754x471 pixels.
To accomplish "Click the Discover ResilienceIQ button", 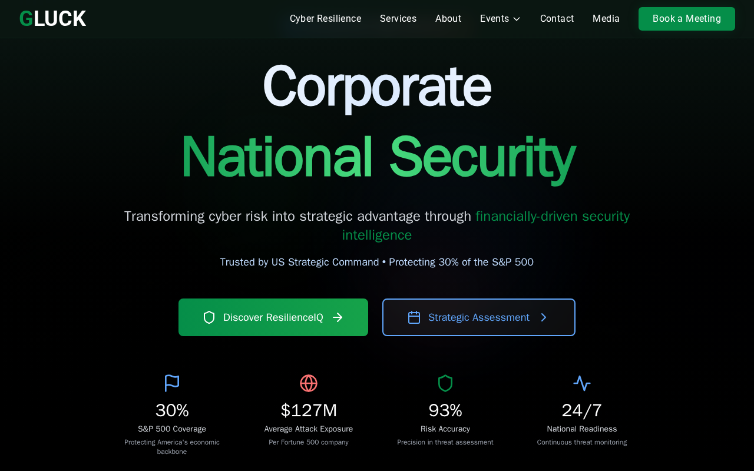I will pyautogui.click(x=273, y=317).
